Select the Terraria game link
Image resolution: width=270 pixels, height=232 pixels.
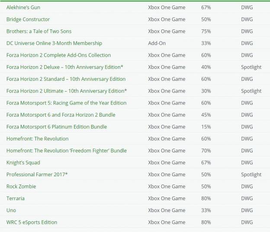click(x=16, y=198)
